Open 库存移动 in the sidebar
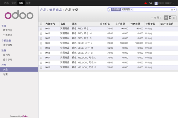178x118 pixels. [x=8, y=60]
